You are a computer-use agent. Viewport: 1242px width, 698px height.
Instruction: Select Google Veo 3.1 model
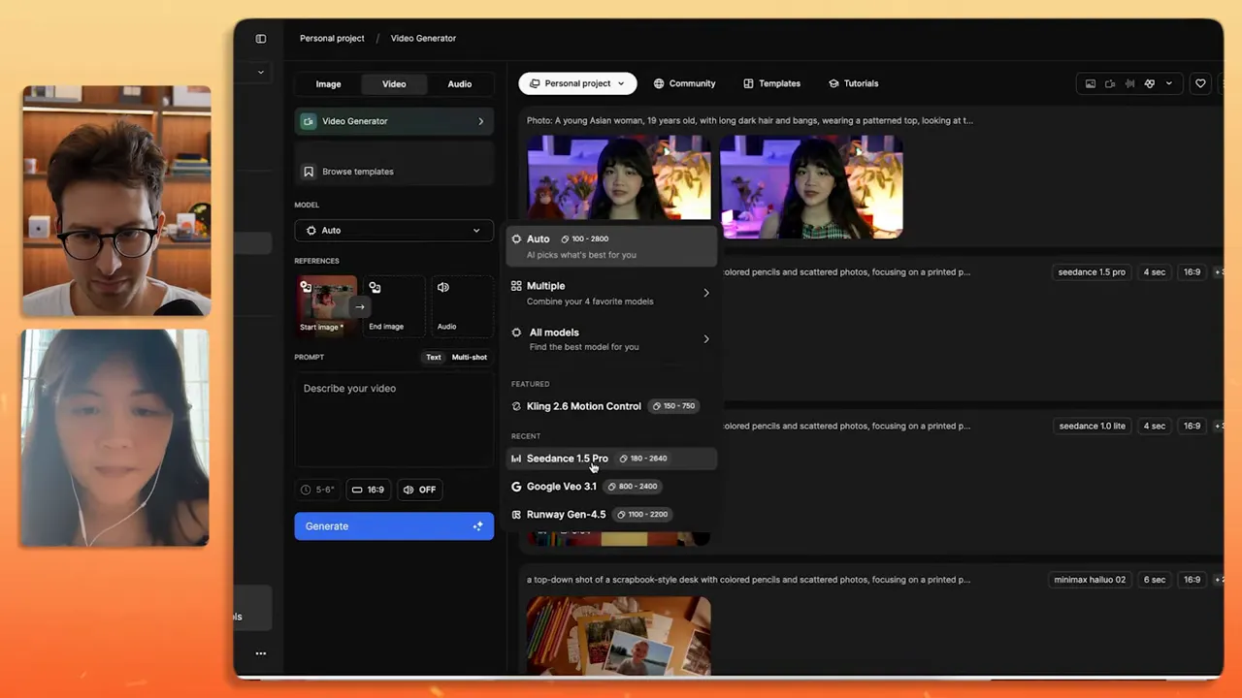click(x=611, y=487)
